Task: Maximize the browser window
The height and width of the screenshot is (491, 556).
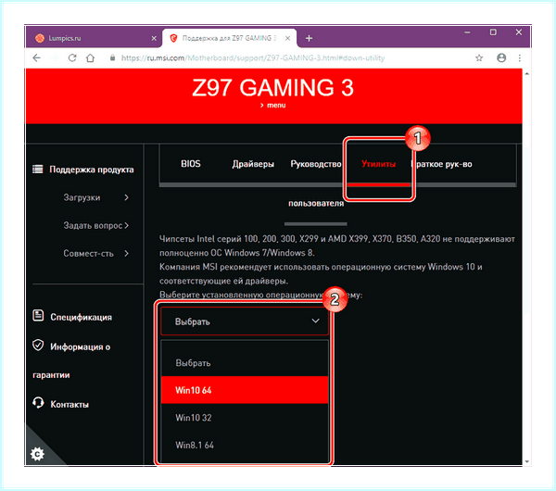Action: click(x=493, y=32)
